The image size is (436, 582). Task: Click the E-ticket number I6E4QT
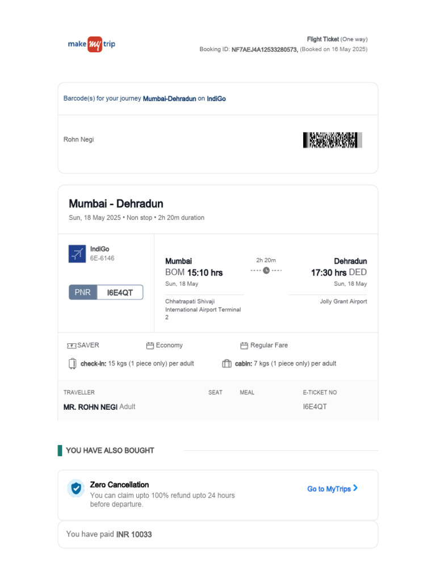click(315, 407)
